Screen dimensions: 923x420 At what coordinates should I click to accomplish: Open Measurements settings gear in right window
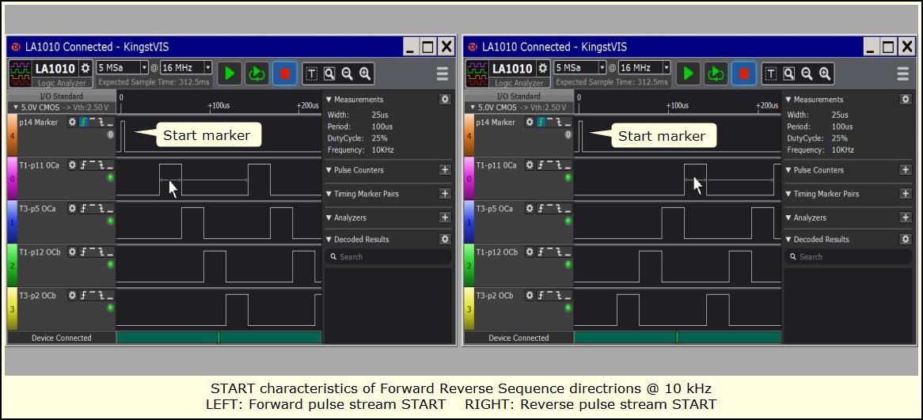coord(906,100)
